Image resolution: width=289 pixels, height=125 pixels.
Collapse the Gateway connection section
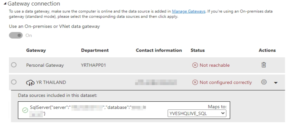(5, 3)
